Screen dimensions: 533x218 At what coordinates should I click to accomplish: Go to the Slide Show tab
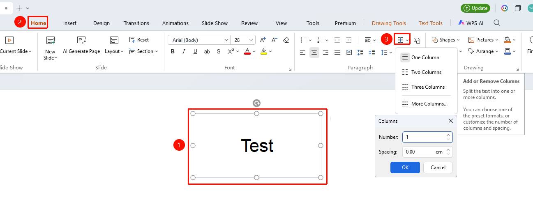pos(215,23)
